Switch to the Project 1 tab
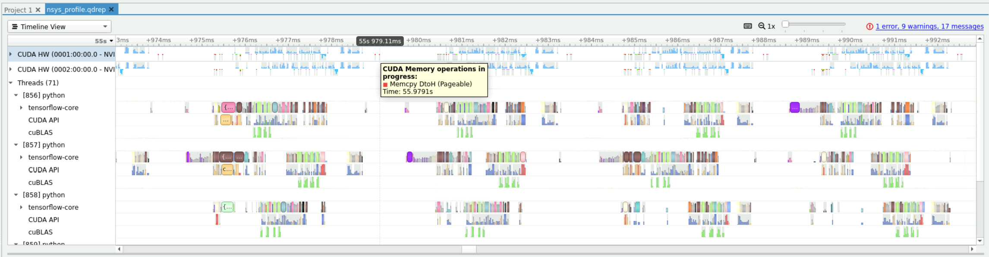989x257 pixels. (x=19, y=9)
